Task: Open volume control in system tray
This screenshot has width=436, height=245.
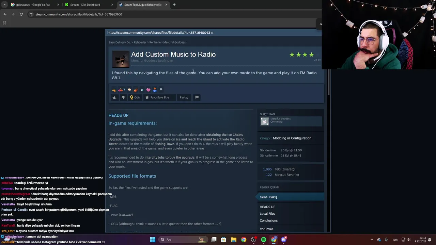Action: (409, 240)
